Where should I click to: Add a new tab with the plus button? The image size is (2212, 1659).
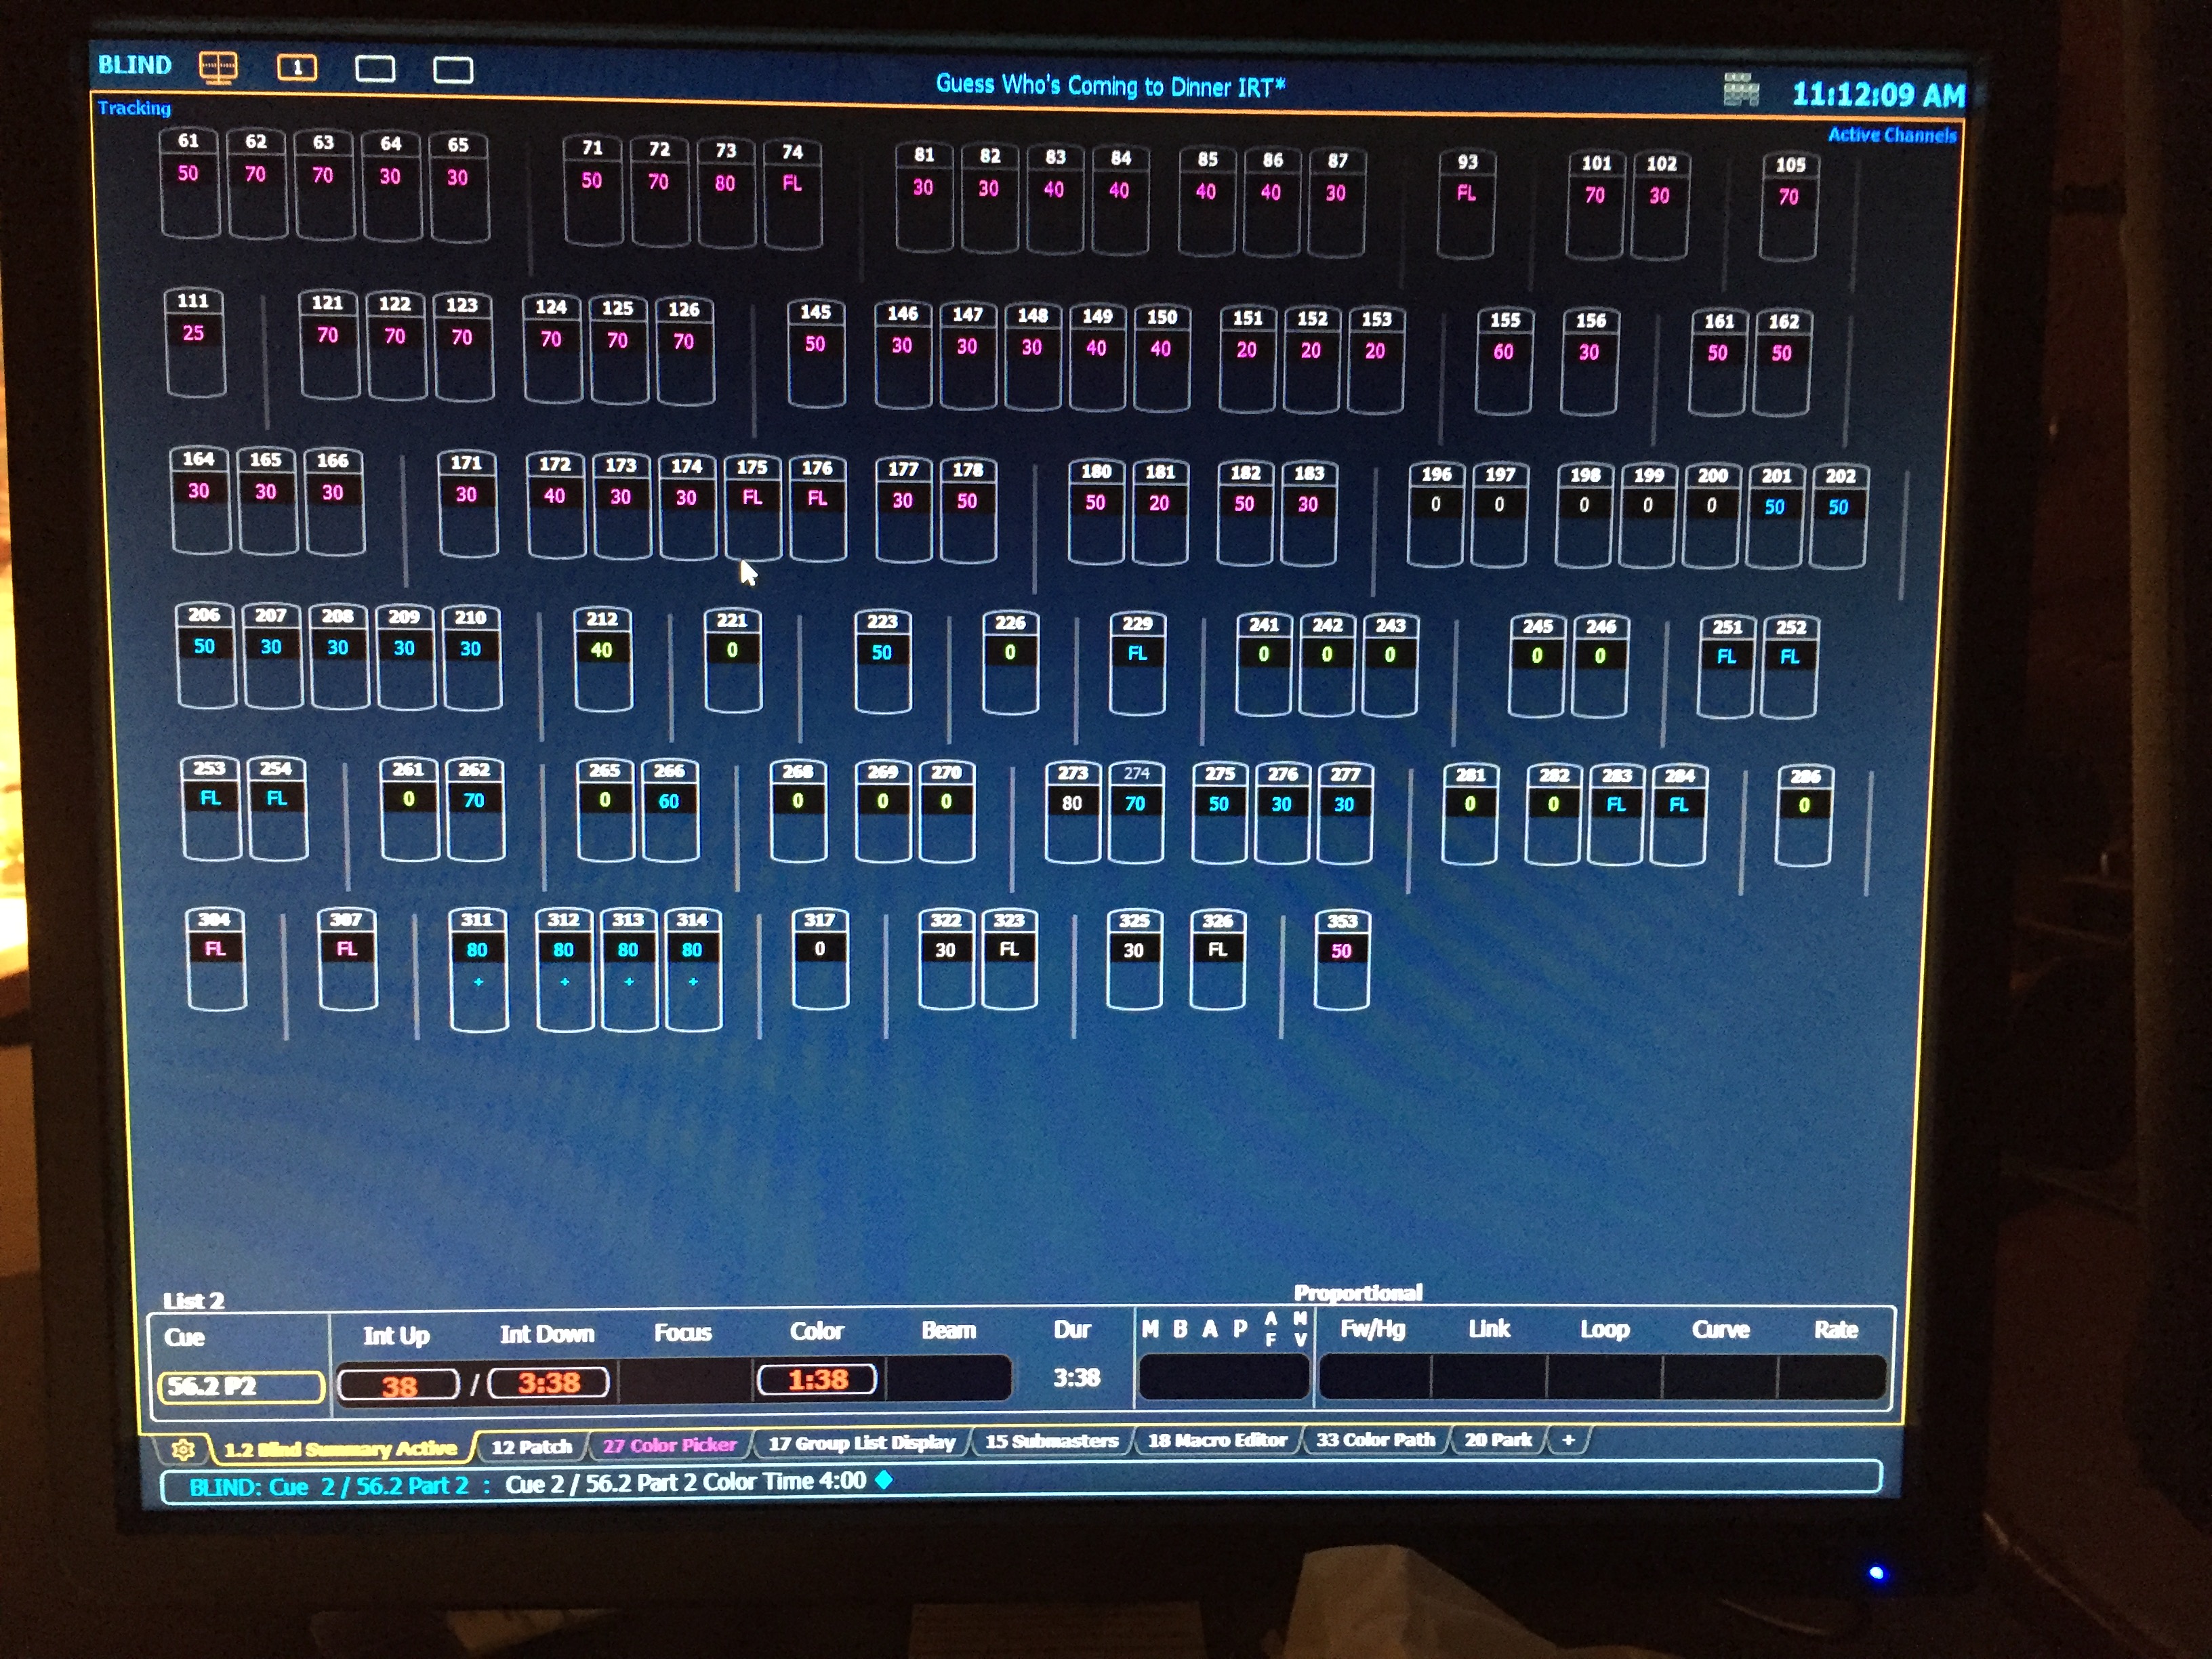[x=1568, y=1440]
